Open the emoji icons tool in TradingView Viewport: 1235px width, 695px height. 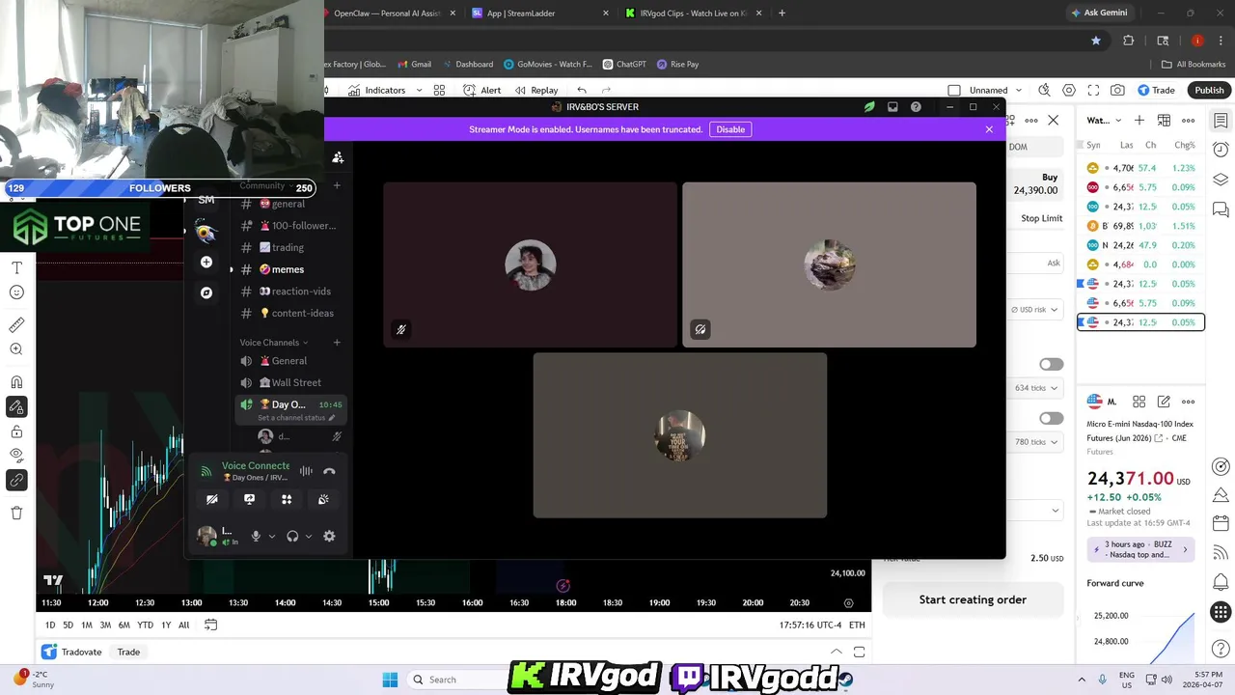tap(16, 292)
